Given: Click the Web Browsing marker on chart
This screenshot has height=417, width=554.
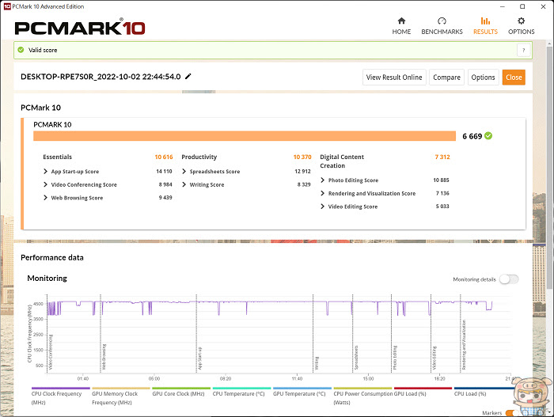Looking at the screenshot, I should (104, 357).
